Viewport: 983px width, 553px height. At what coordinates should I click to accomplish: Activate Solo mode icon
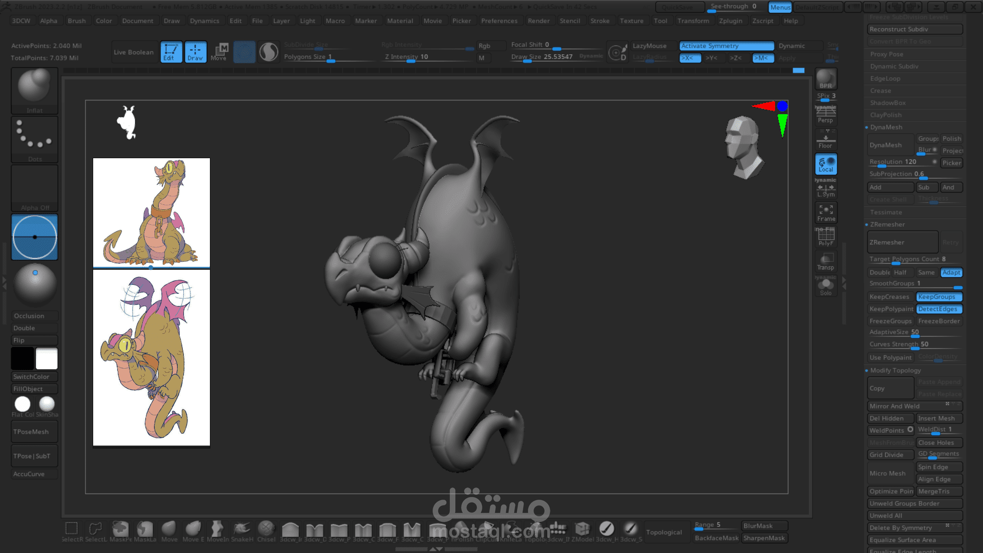click(825, 286)
